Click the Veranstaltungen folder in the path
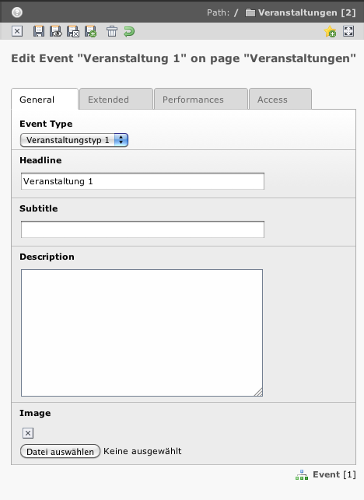 click(x=300, y=12)
